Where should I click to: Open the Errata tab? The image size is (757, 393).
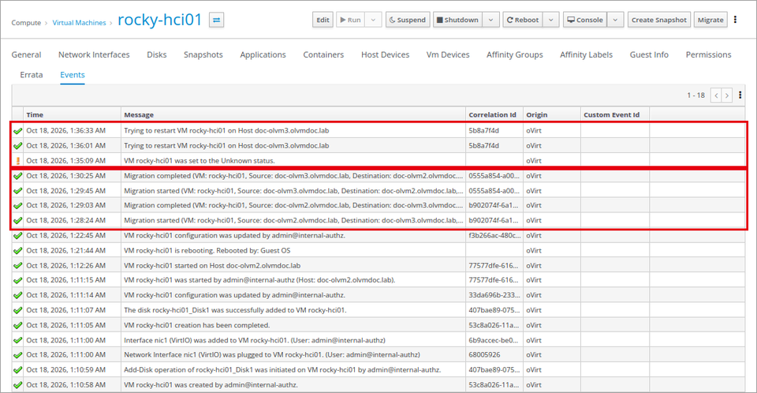pyautogui.click(x=32, y=75)
